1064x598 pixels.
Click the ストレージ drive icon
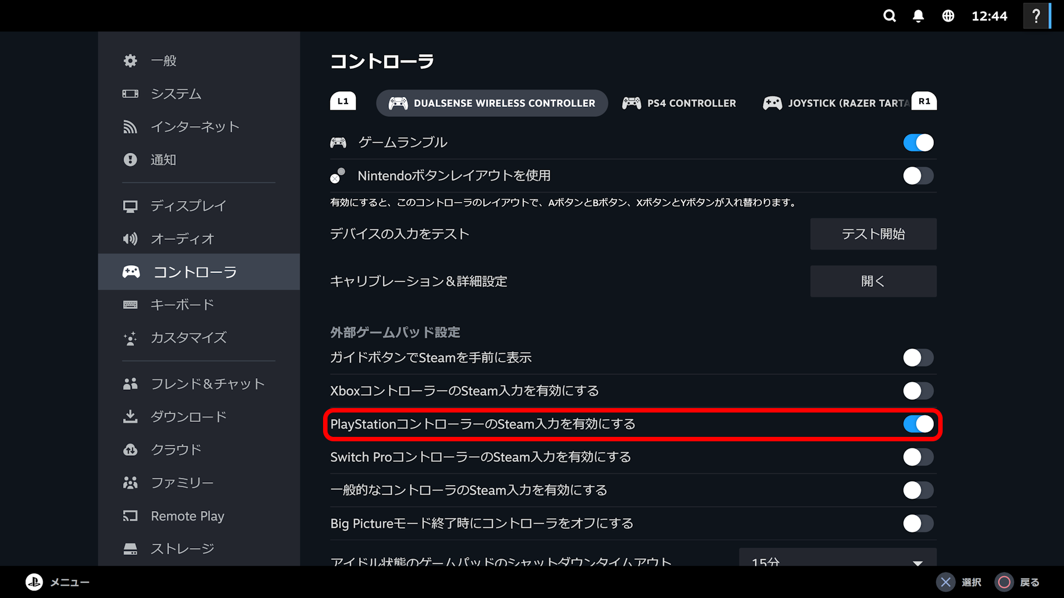tap(130, 549)
